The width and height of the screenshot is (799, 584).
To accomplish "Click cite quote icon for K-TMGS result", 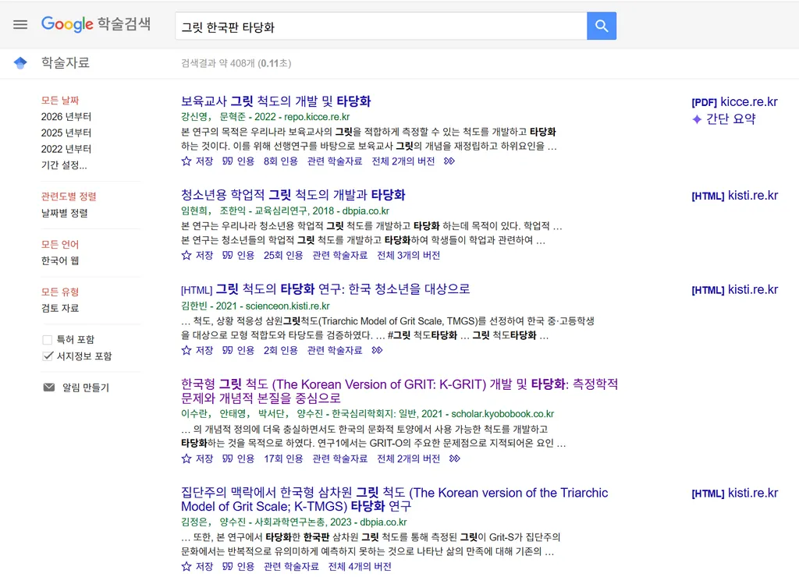I will pyautogui.click(x=227, y=567).
